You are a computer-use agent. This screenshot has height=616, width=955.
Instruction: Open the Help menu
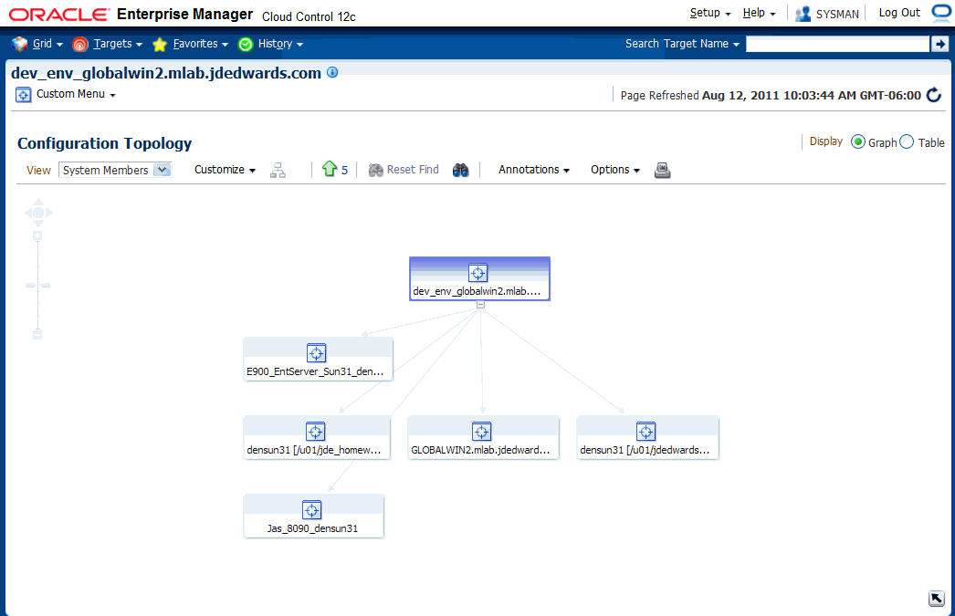[x=759, y=13]
